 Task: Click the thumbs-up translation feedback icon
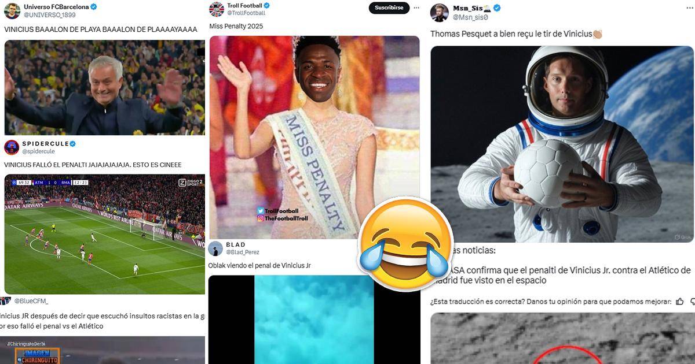(679, 301)
